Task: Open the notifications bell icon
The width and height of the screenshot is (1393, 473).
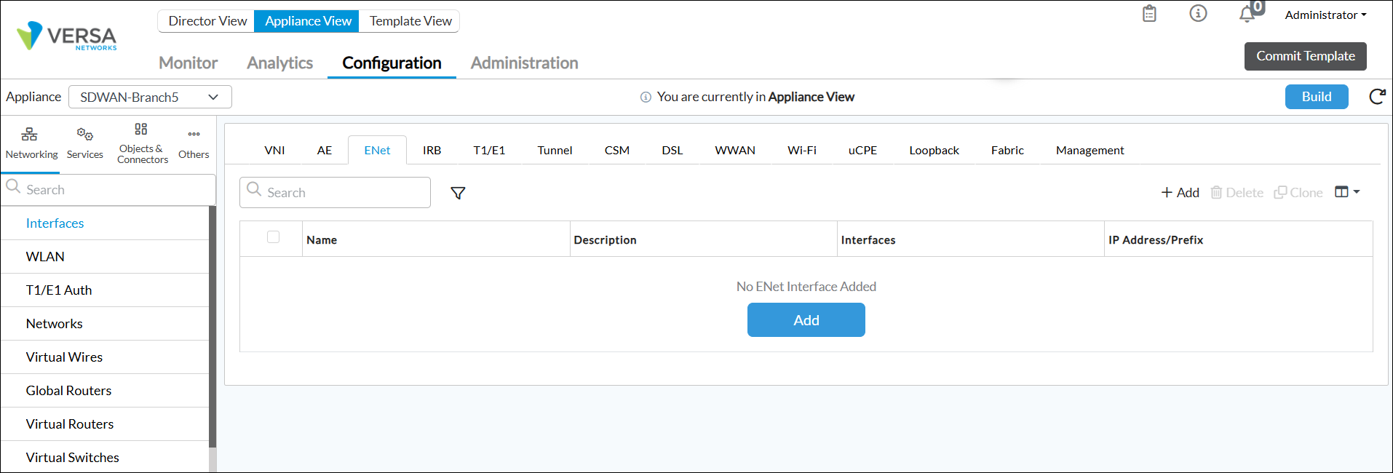Action: pos(1247,14)
